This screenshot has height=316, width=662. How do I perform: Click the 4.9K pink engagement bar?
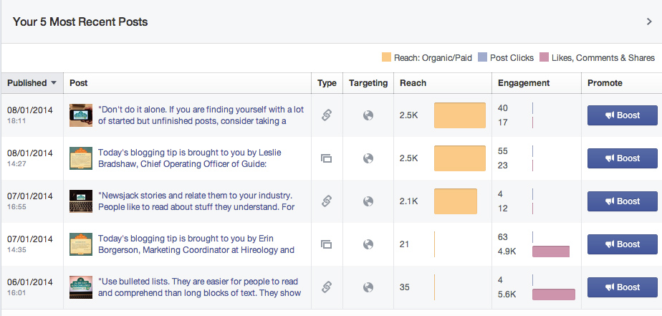click(551, 252)
